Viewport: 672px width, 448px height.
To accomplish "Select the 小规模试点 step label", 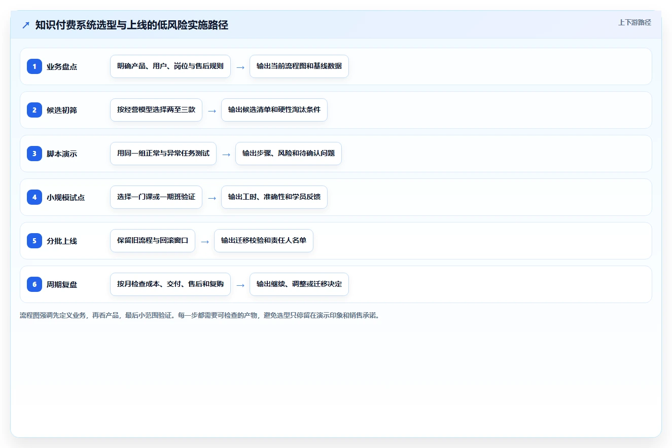I will click(x=66, y=197).
